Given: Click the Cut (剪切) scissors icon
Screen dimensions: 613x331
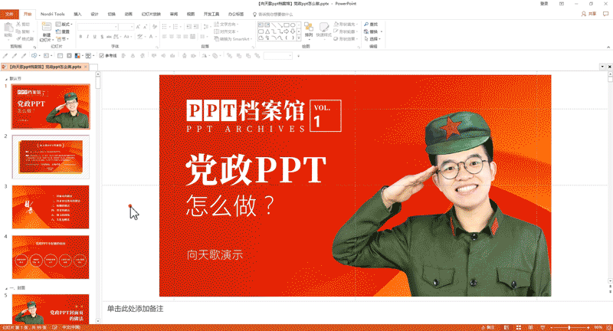Looking at the screenshot, I should coord(18,25).
